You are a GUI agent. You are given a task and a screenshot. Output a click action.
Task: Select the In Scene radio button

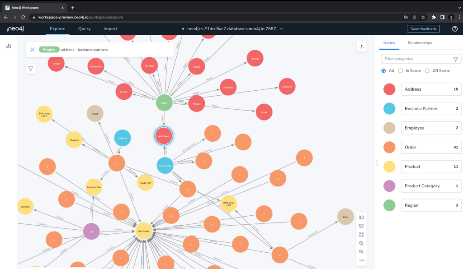[401, 70]
